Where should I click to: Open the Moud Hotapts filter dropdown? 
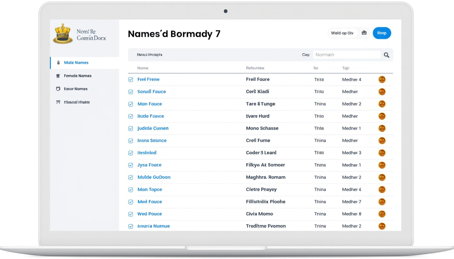pyautogui.click(x=150, y=55)
